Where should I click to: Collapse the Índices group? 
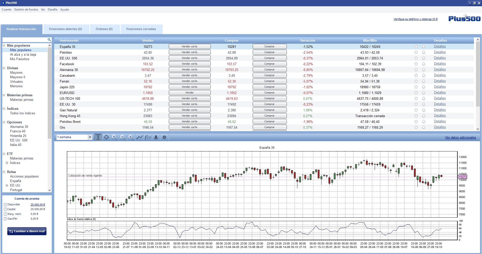point(4,109)
